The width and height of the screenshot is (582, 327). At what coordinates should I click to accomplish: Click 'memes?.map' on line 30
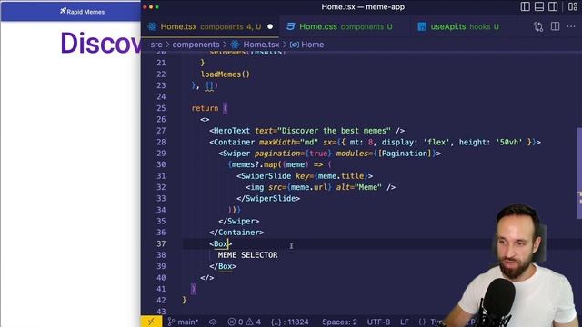point(255,164)
